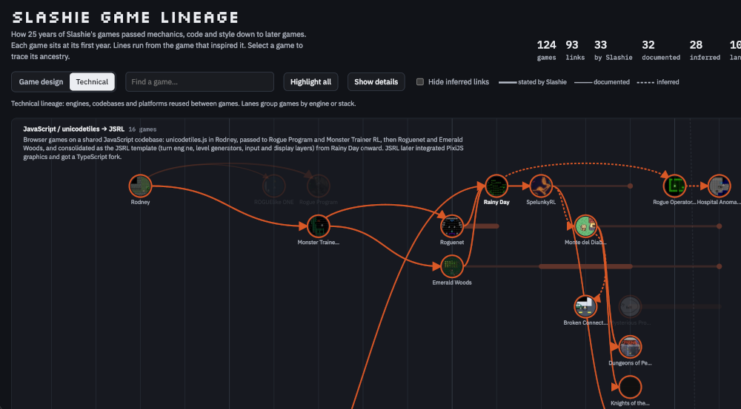
Task: Click the Slashie Game Lineage title
Action: [125, 18]
